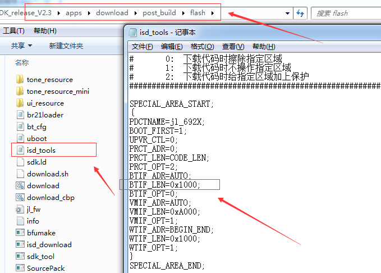
Task: Open the tone_resource_mini folder icon
Action: click(x=20, y=91)
